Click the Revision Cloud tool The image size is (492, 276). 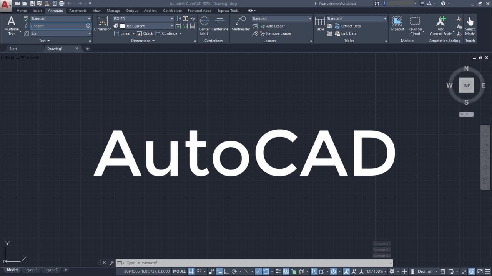[x=415, y=25]
